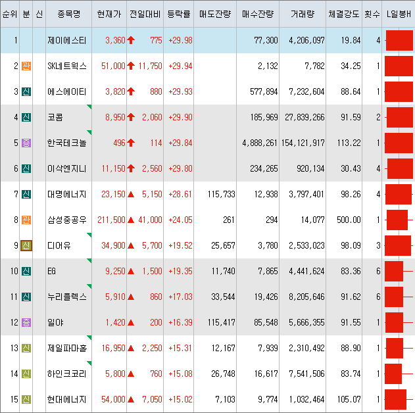Click green corner marker on 한국테크놀
The image size is (415, 413).
coord(89,132)
